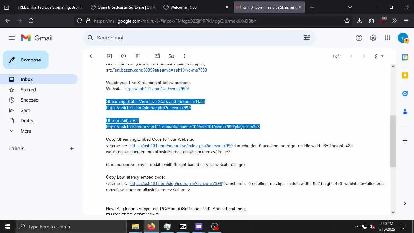Image resolution: width=414 pixels, height=233 pixels.
Task: Open Google account avatar
Action: pos(403,38)
